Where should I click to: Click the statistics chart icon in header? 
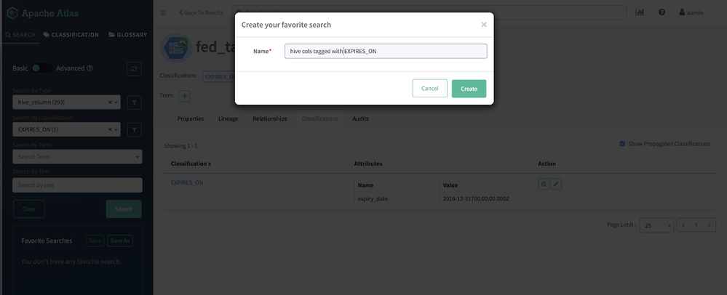pyautogui.click(x=640, y=12)
